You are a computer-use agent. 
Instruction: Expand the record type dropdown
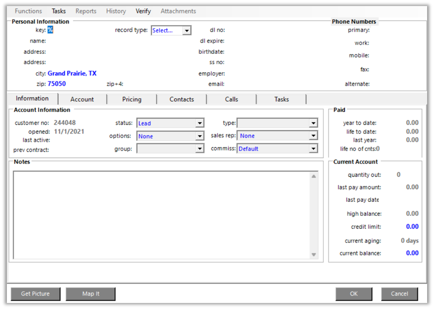coord(187,31)
